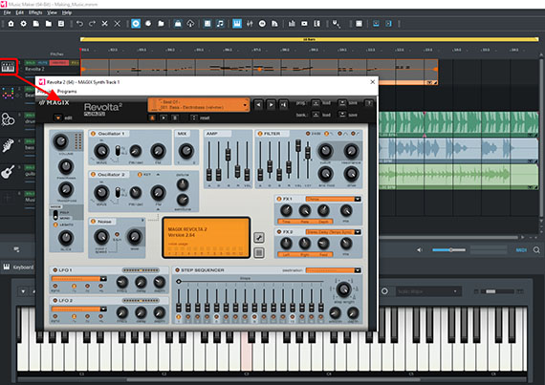The width and height of the screenshot is (545, 385).
Task: Click the Home icon in main toolbar
Action: click(11, 24)
